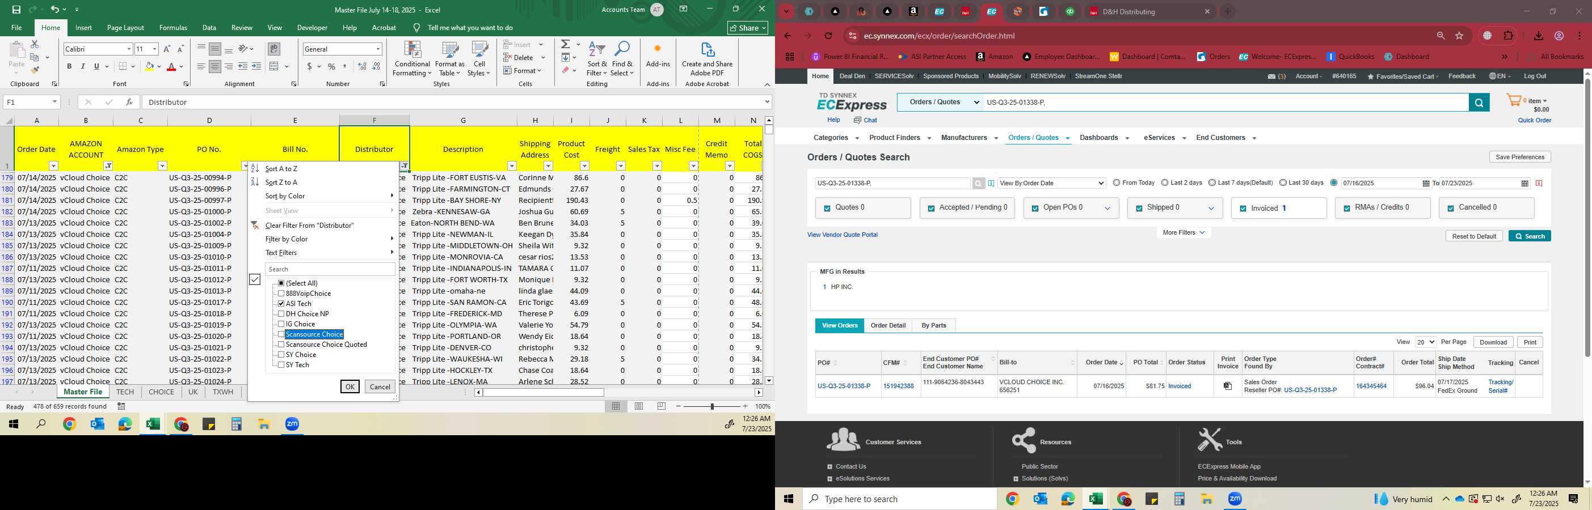Open the Formulas ribbon tab

click(173, 28)
